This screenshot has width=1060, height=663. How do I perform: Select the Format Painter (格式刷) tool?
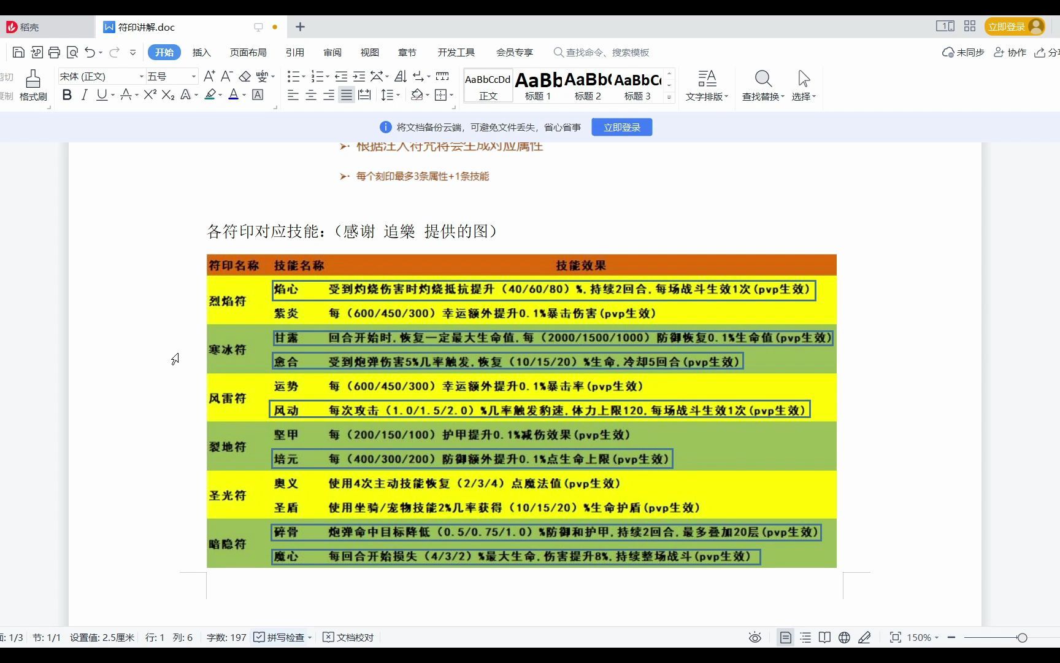click(33, 85)
